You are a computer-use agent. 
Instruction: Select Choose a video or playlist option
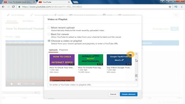pyautogui.click(x=49, y=41)
